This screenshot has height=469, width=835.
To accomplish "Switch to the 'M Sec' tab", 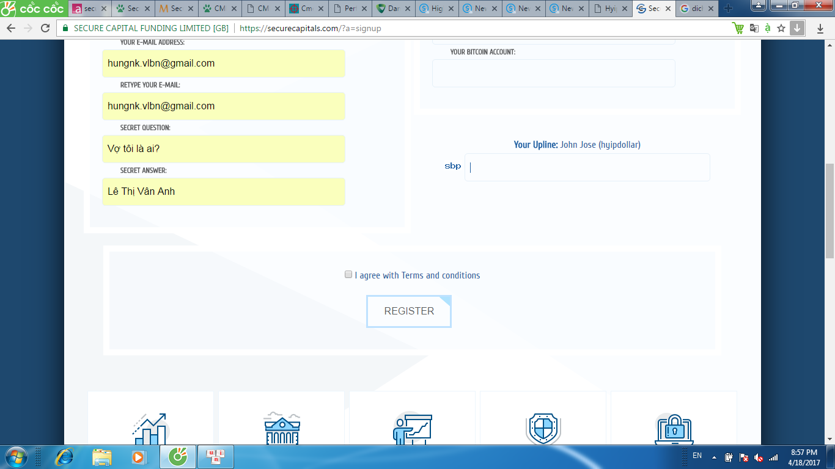I will (x=177, y=9).
